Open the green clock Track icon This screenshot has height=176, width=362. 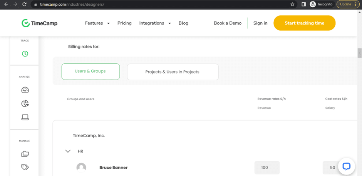click(25, 54)
